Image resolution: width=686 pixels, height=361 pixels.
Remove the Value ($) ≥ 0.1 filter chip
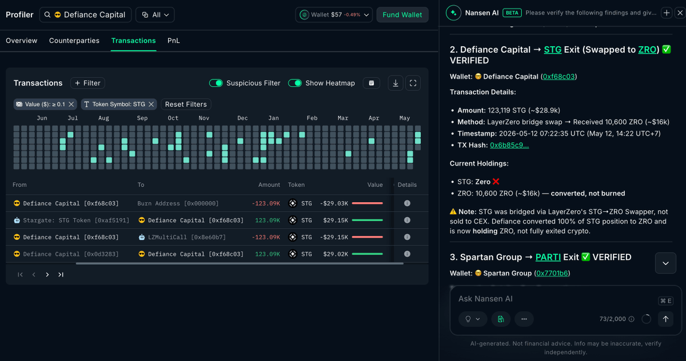71,105
